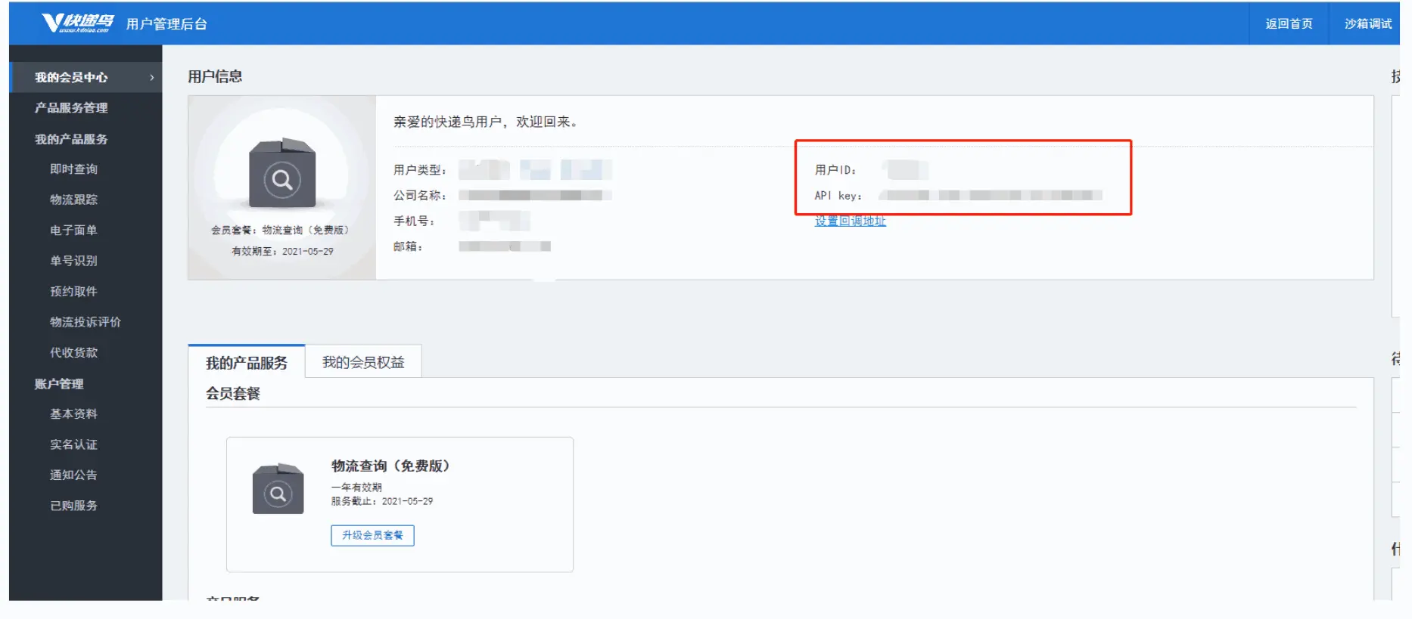Open 基本资料 under 账户管理
Viewport: 1412px width, 619px height.
pos(73,414)
